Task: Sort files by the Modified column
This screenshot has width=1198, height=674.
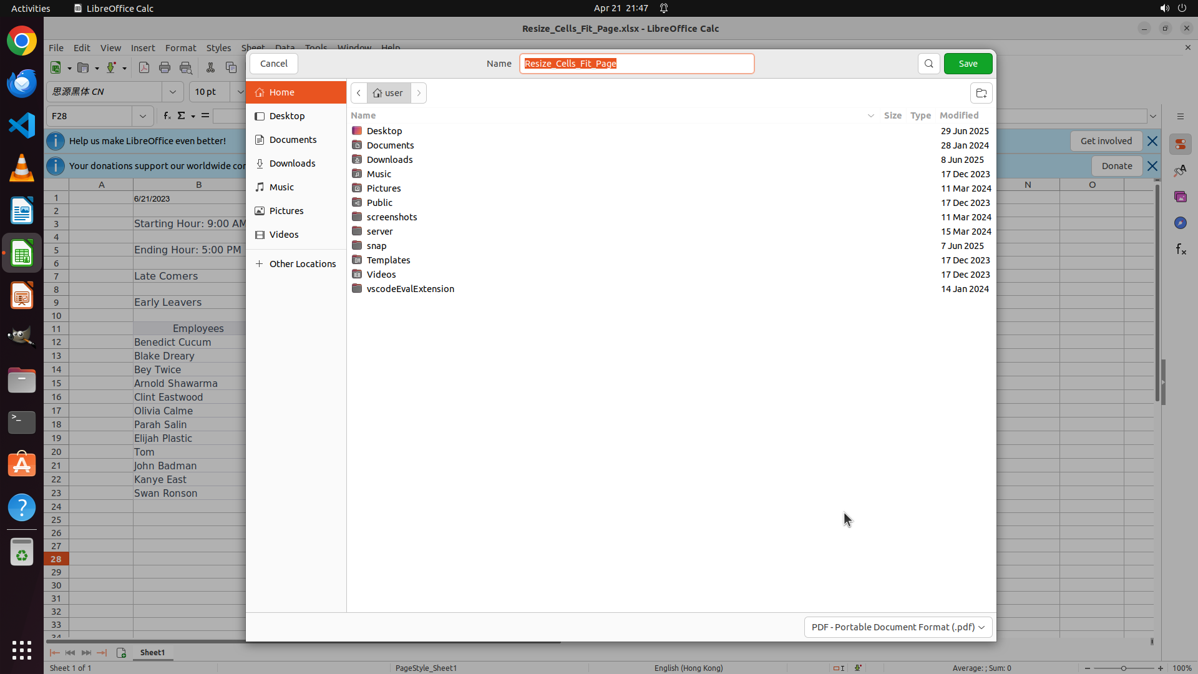Action: point(959,115)
